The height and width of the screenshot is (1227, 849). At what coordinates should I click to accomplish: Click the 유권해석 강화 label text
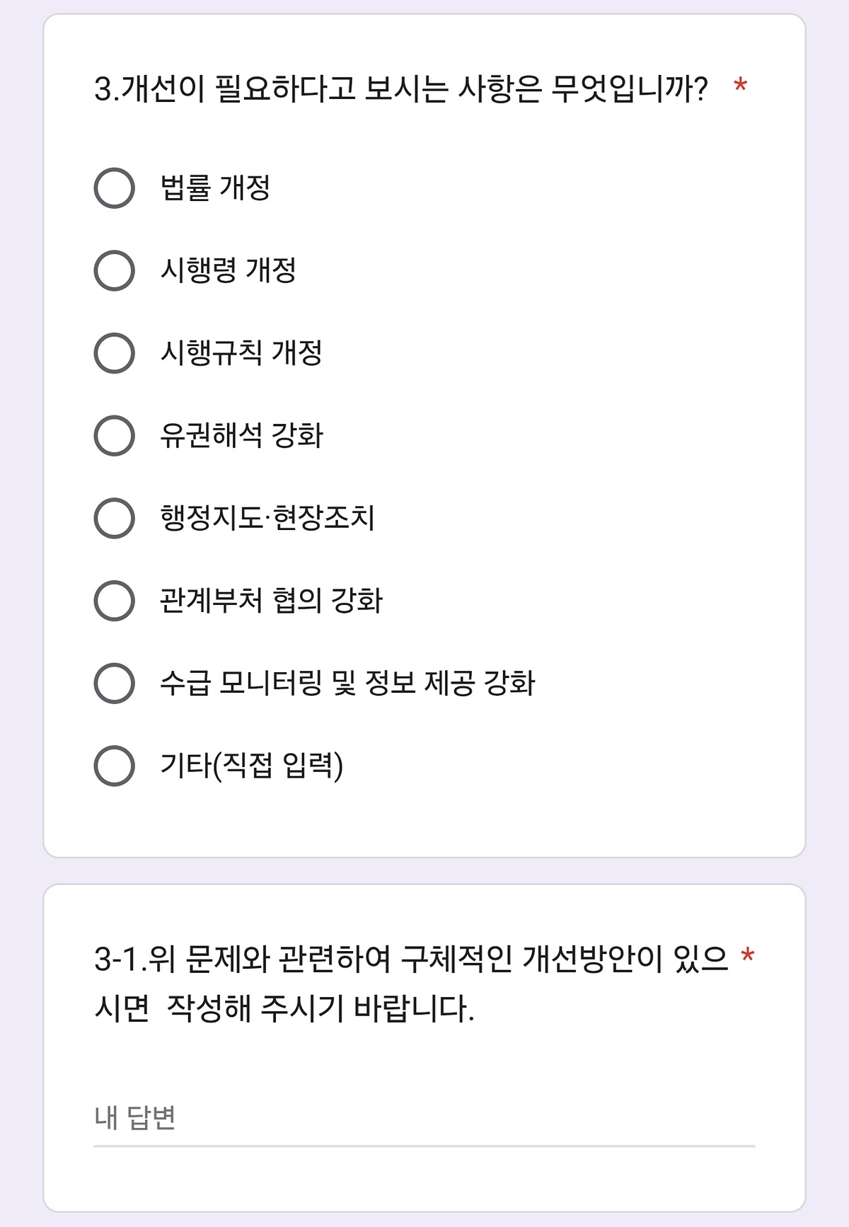click(241, 435)
